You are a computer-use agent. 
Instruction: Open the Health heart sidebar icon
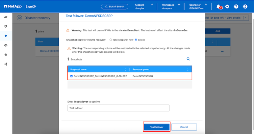coord(6,26)
